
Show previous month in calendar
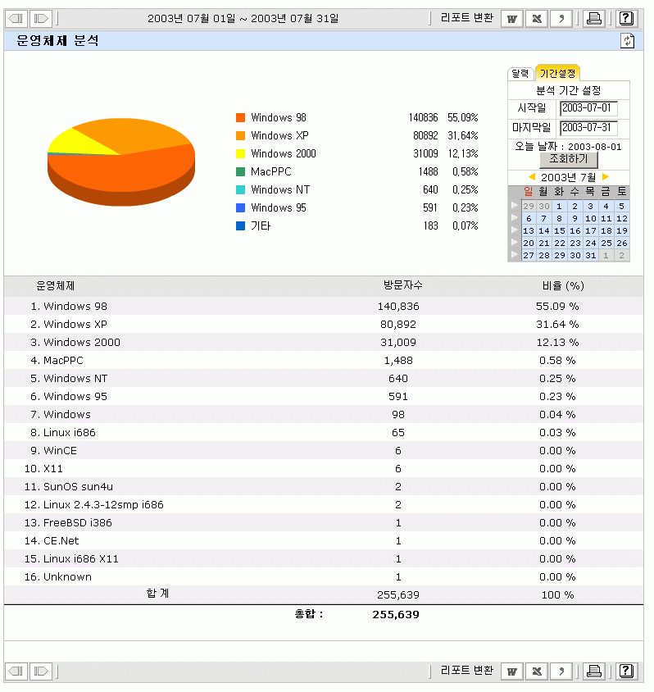pos(532,177)
